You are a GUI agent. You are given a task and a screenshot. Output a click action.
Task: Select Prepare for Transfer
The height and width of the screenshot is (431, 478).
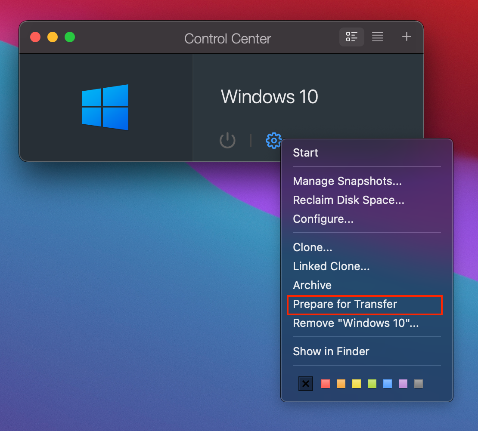coord(345,304)
